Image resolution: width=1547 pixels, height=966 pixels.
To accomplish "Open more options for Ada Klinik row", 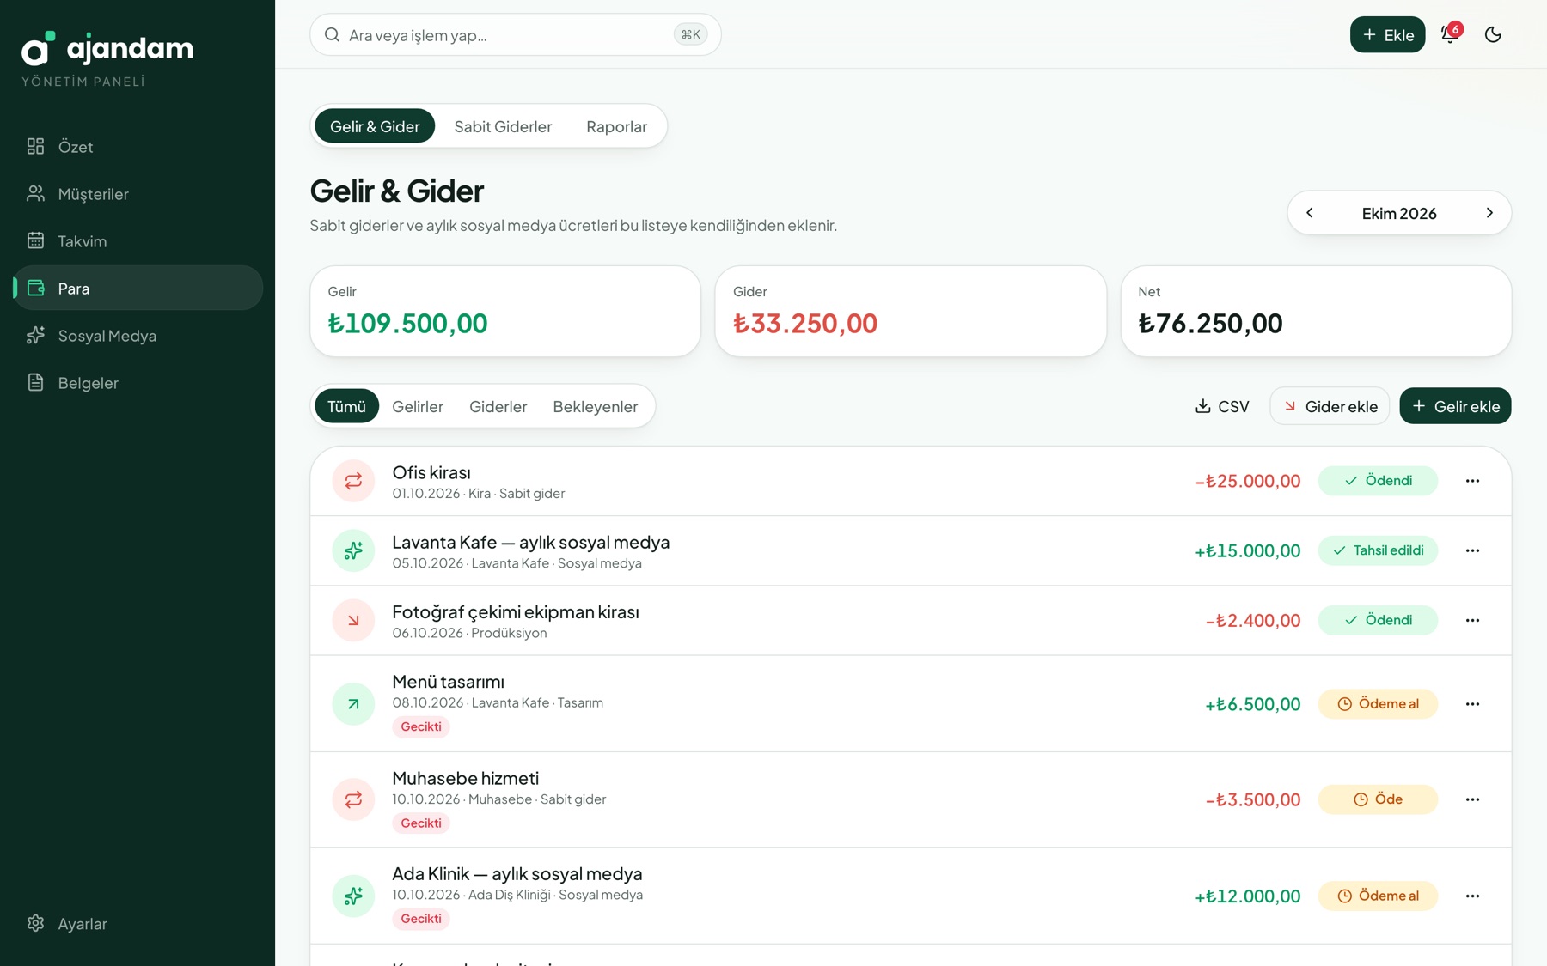I will 1472,896.
